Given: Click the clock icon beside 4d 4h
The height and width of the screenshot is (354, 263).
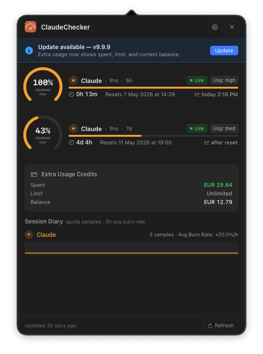Looking at the screenshot, I should (x=71, y=142).
